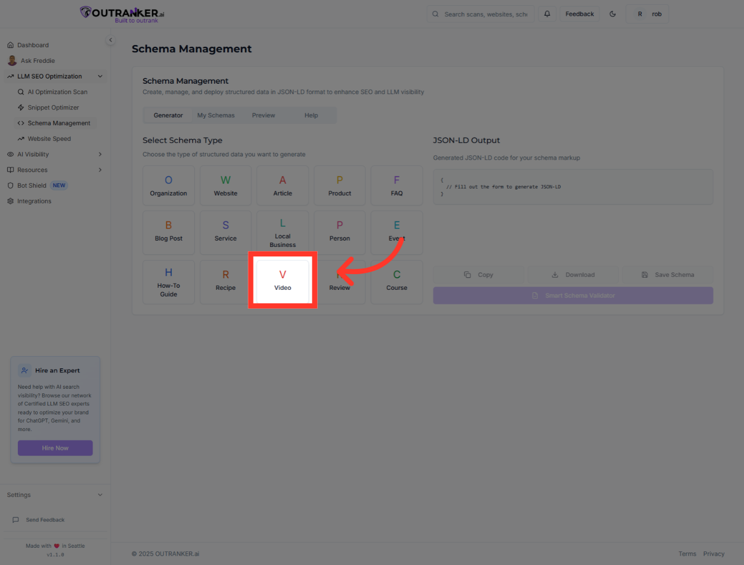
Task: Open the rob user menu
Action: point(647,14)
